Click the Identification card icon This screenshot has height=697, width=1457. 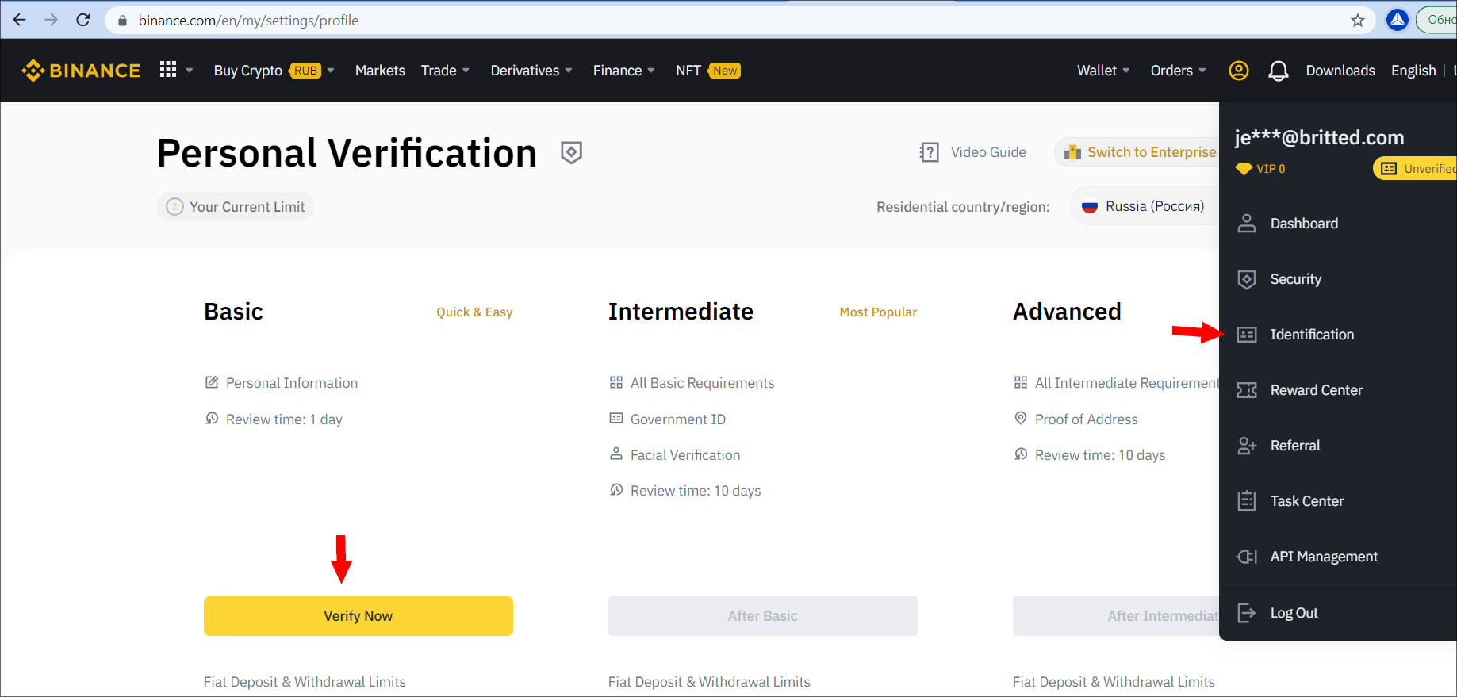(1247, 335)
